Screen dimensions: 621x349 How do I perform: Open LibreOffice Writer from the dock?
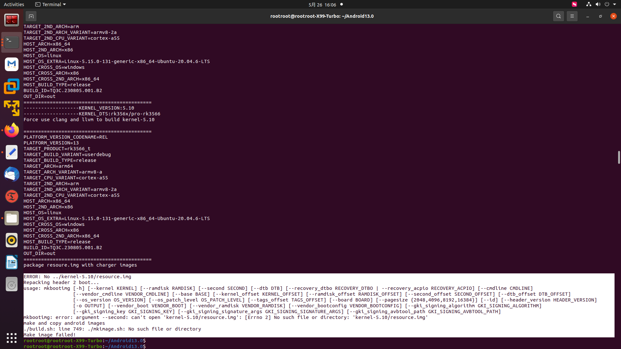(x=12, y=262)
